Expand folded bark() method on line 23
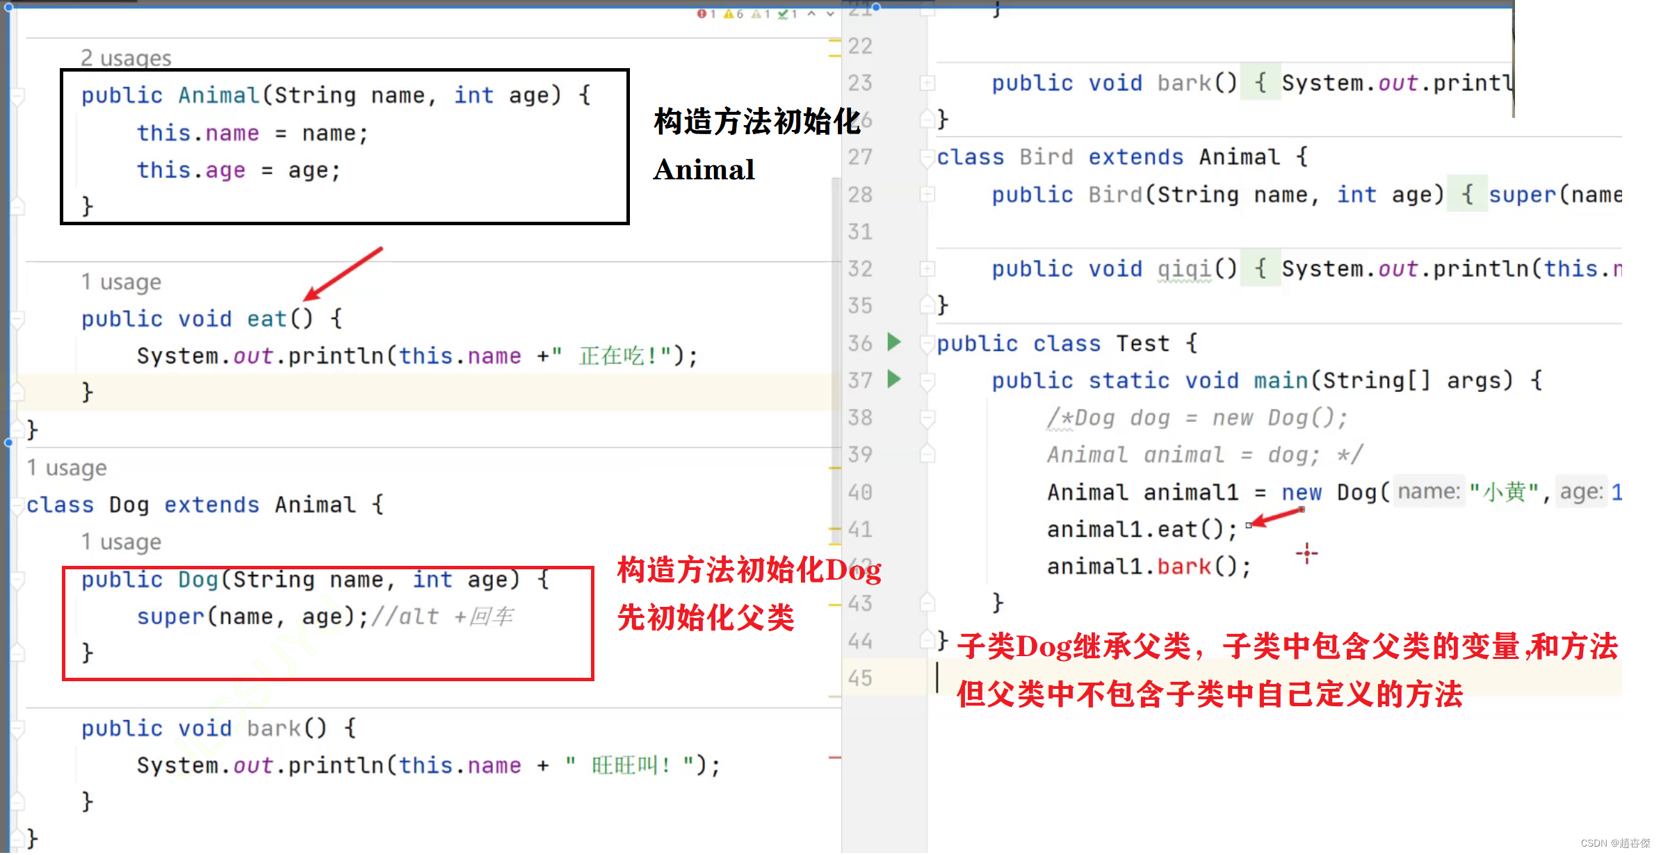 927,83
